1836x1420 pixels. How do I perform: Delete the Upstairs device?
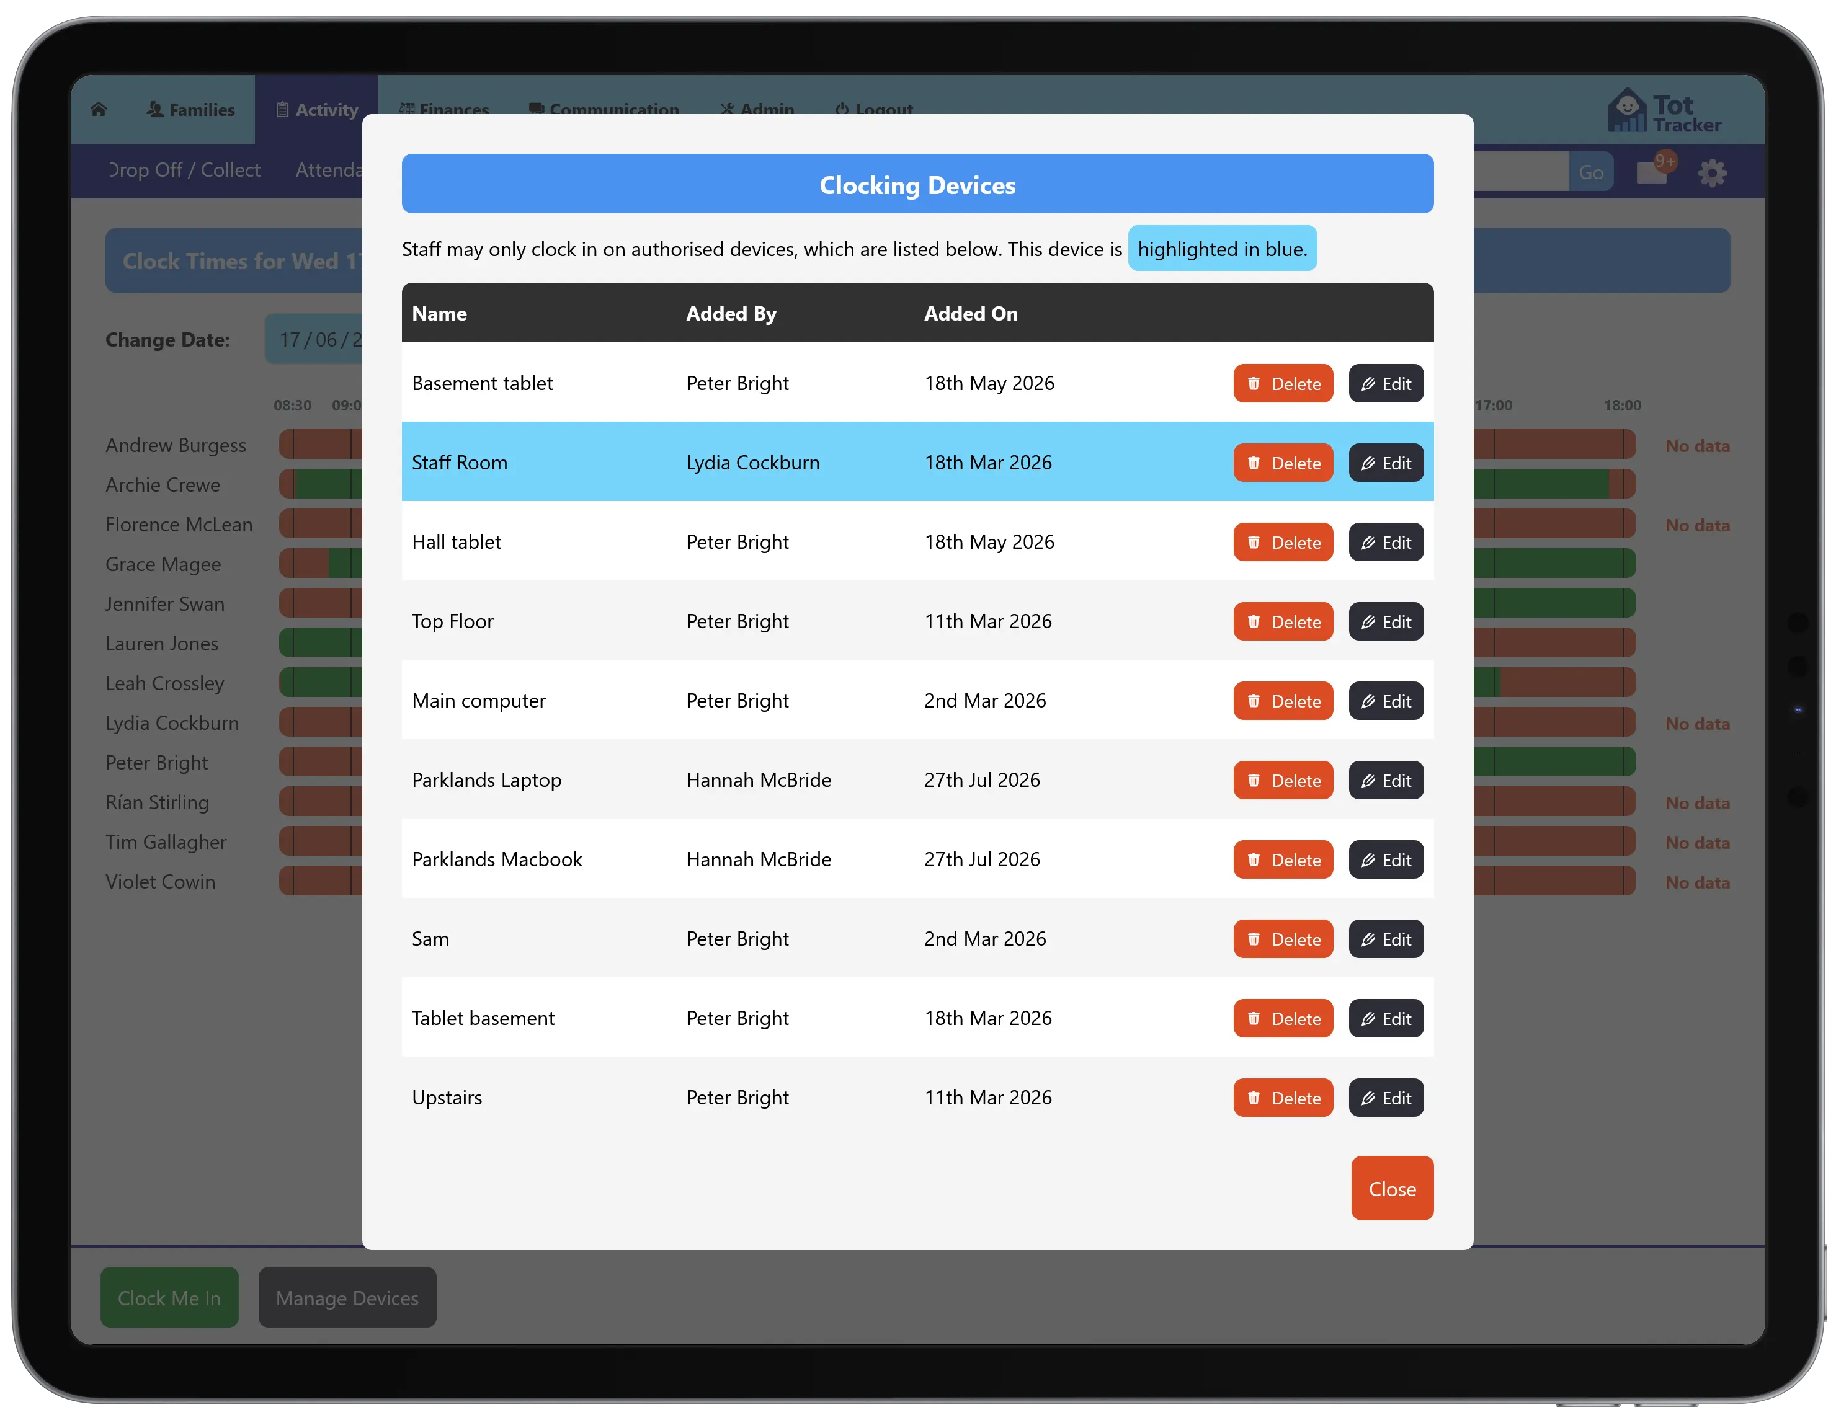coord(1283,1098)
